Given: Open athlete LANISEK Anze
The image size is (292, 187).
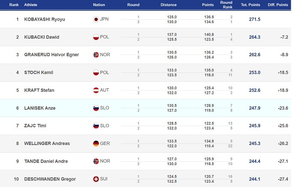Looking at the screenshot, I should point(40,108).
